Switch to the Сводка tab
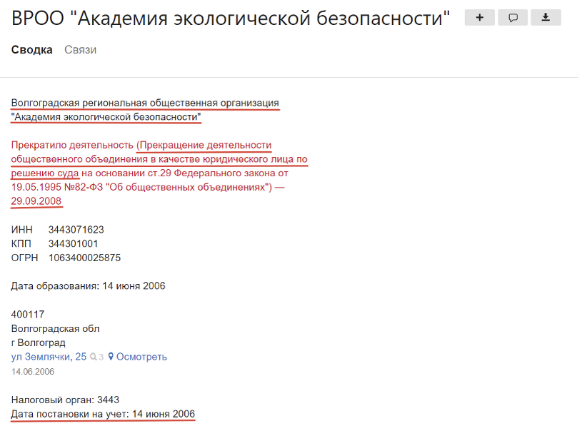The width and height of the screenshot is (582, 431). tap(32, 50)
